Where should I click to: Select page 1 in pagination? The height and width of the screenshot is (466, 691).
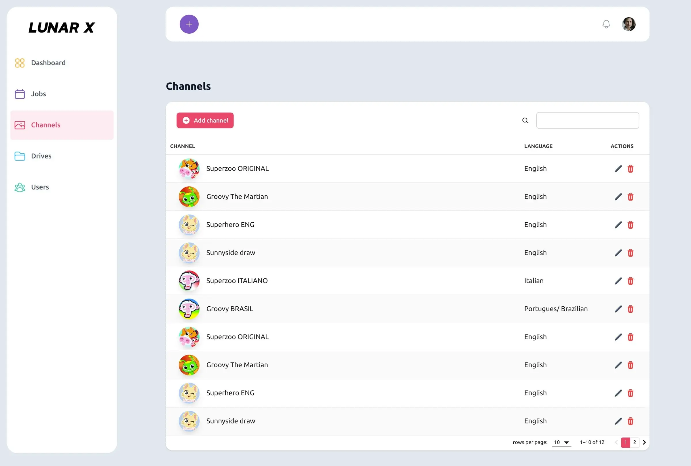(625, 442)
